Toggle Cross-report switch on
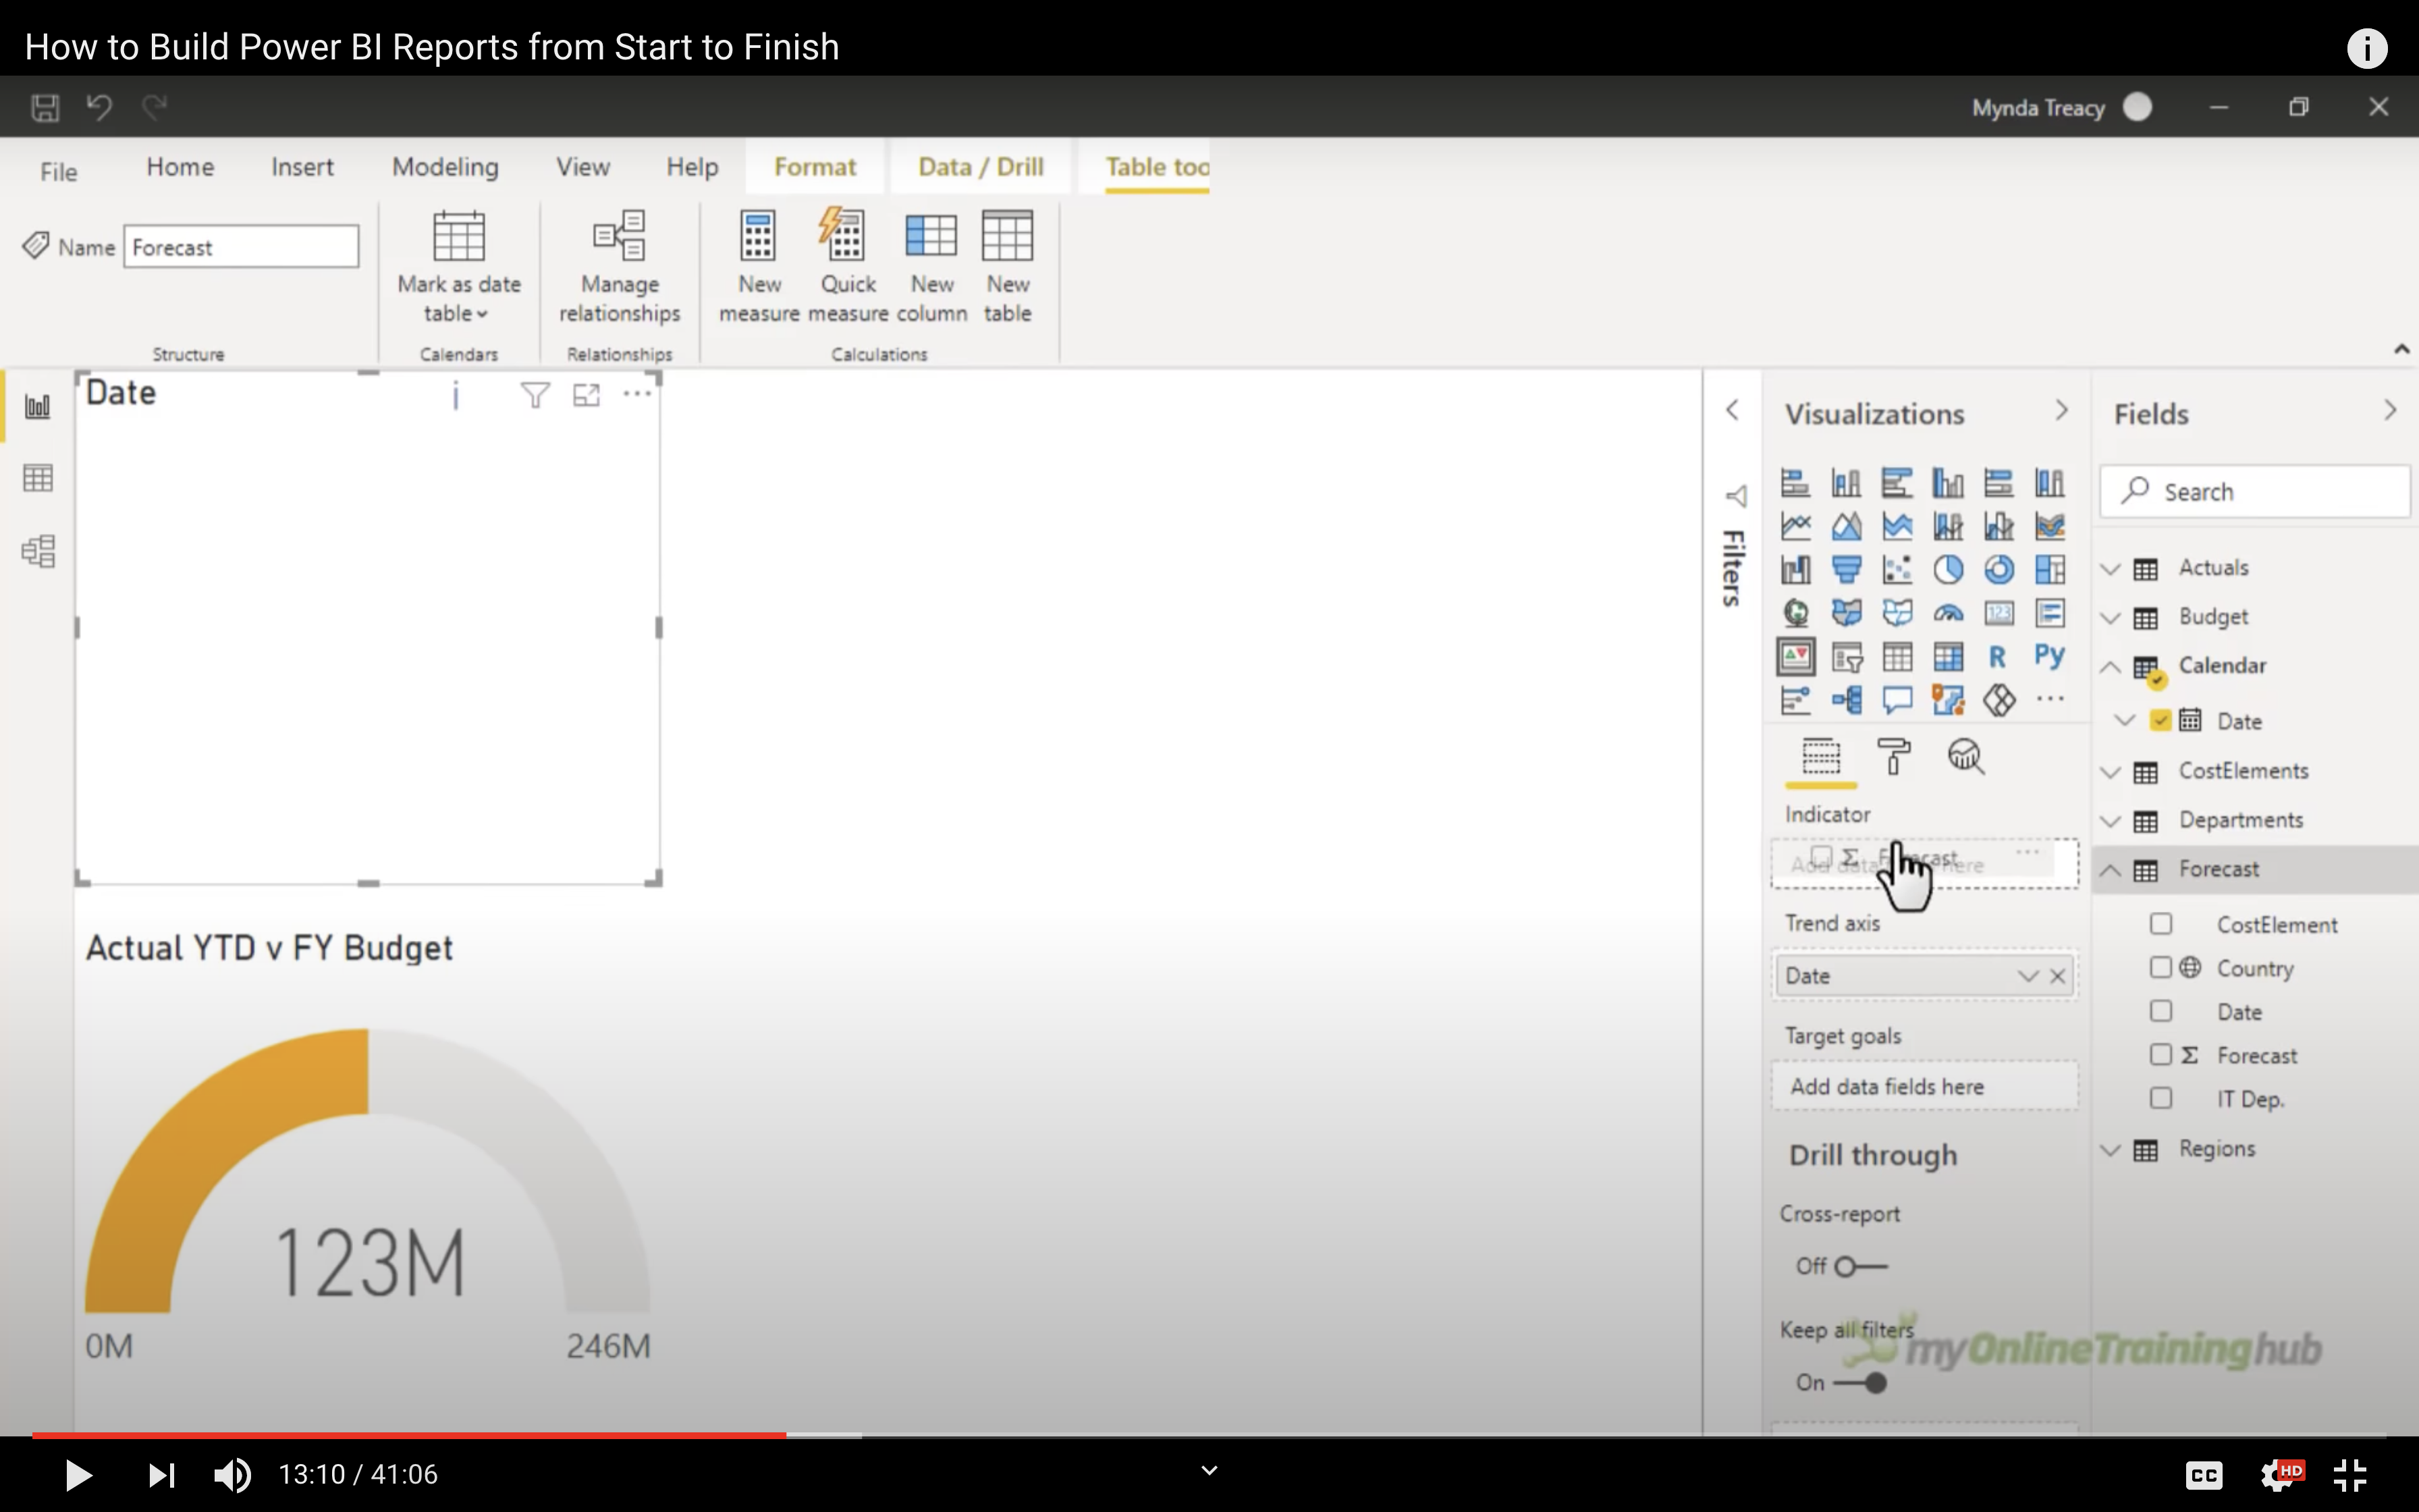The image size is (2419, 1512). (1860, 1266)
